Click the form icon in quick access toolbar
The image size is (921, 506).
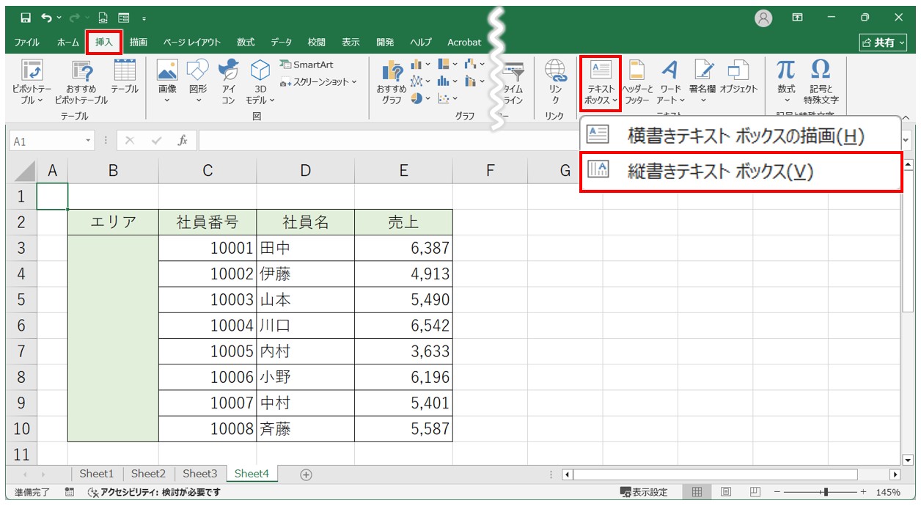(123, 18)
